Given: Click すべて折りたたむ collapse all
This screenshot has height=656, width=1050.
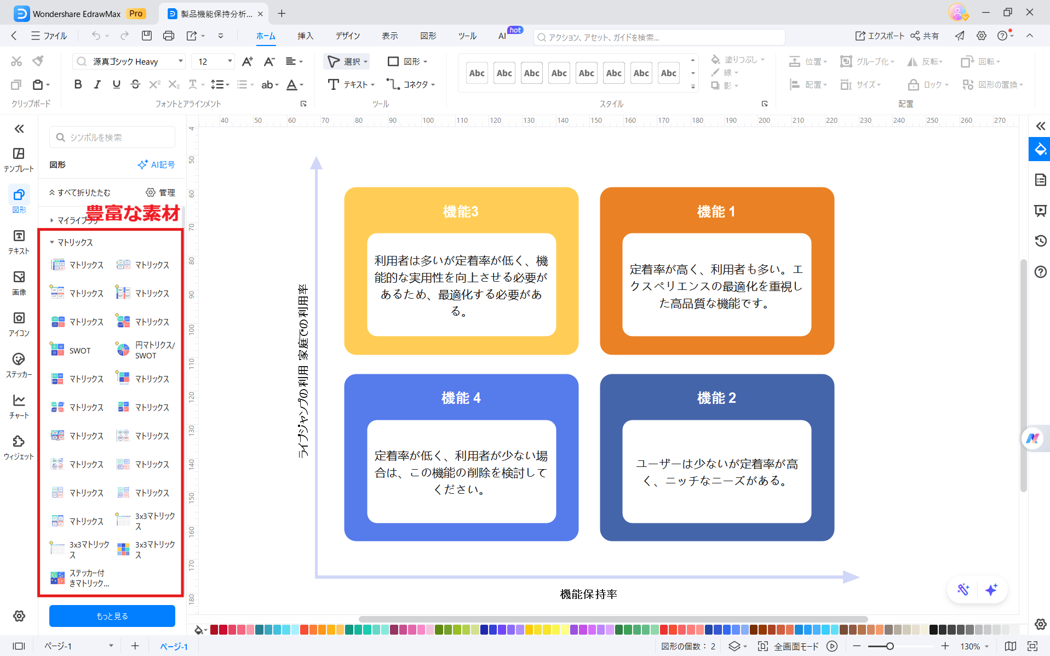Looking at the screenshot, I should [x=80, y=192].
